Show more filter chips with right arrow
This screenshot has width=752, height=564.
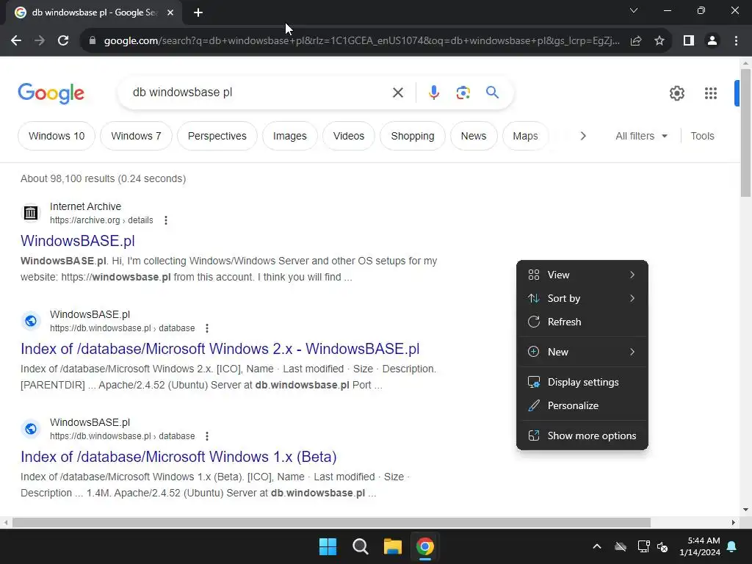(582, 136)
